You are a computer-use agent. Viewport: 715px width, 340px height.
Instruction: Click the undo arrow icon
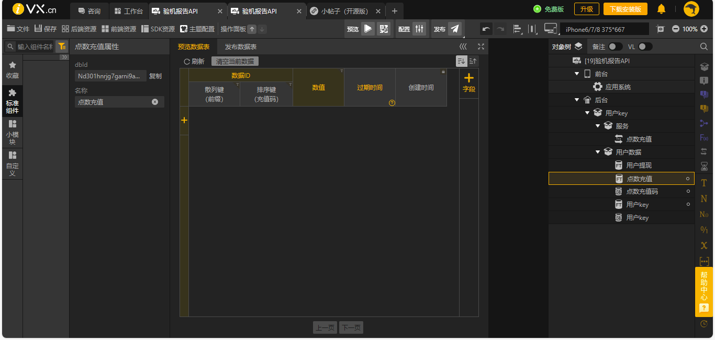(486, 29)
